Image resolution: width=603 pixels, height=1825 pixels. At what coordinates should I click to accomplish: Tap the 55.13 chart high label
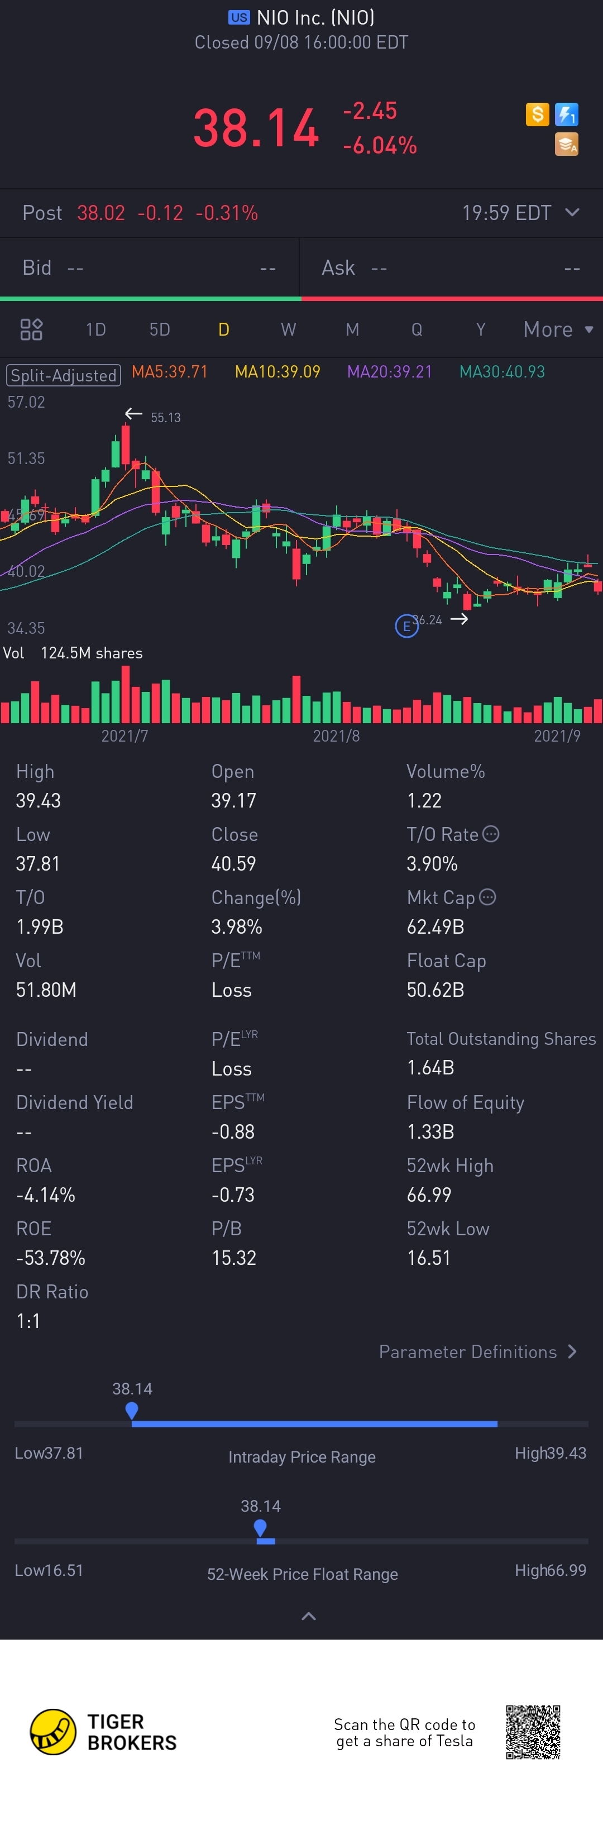pos(166,417)
